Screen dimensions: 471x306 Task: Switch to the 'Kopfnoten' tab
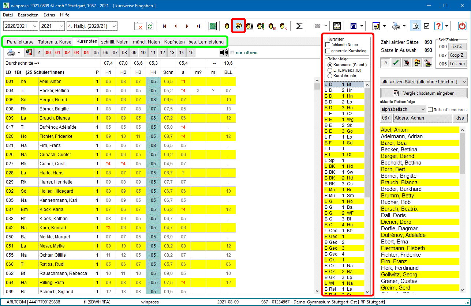tap(174, 42)
